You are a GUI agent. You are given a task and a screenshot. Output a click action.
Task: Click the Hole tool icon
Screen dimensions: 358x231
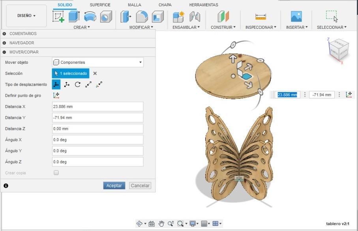[x=106, y=17]
